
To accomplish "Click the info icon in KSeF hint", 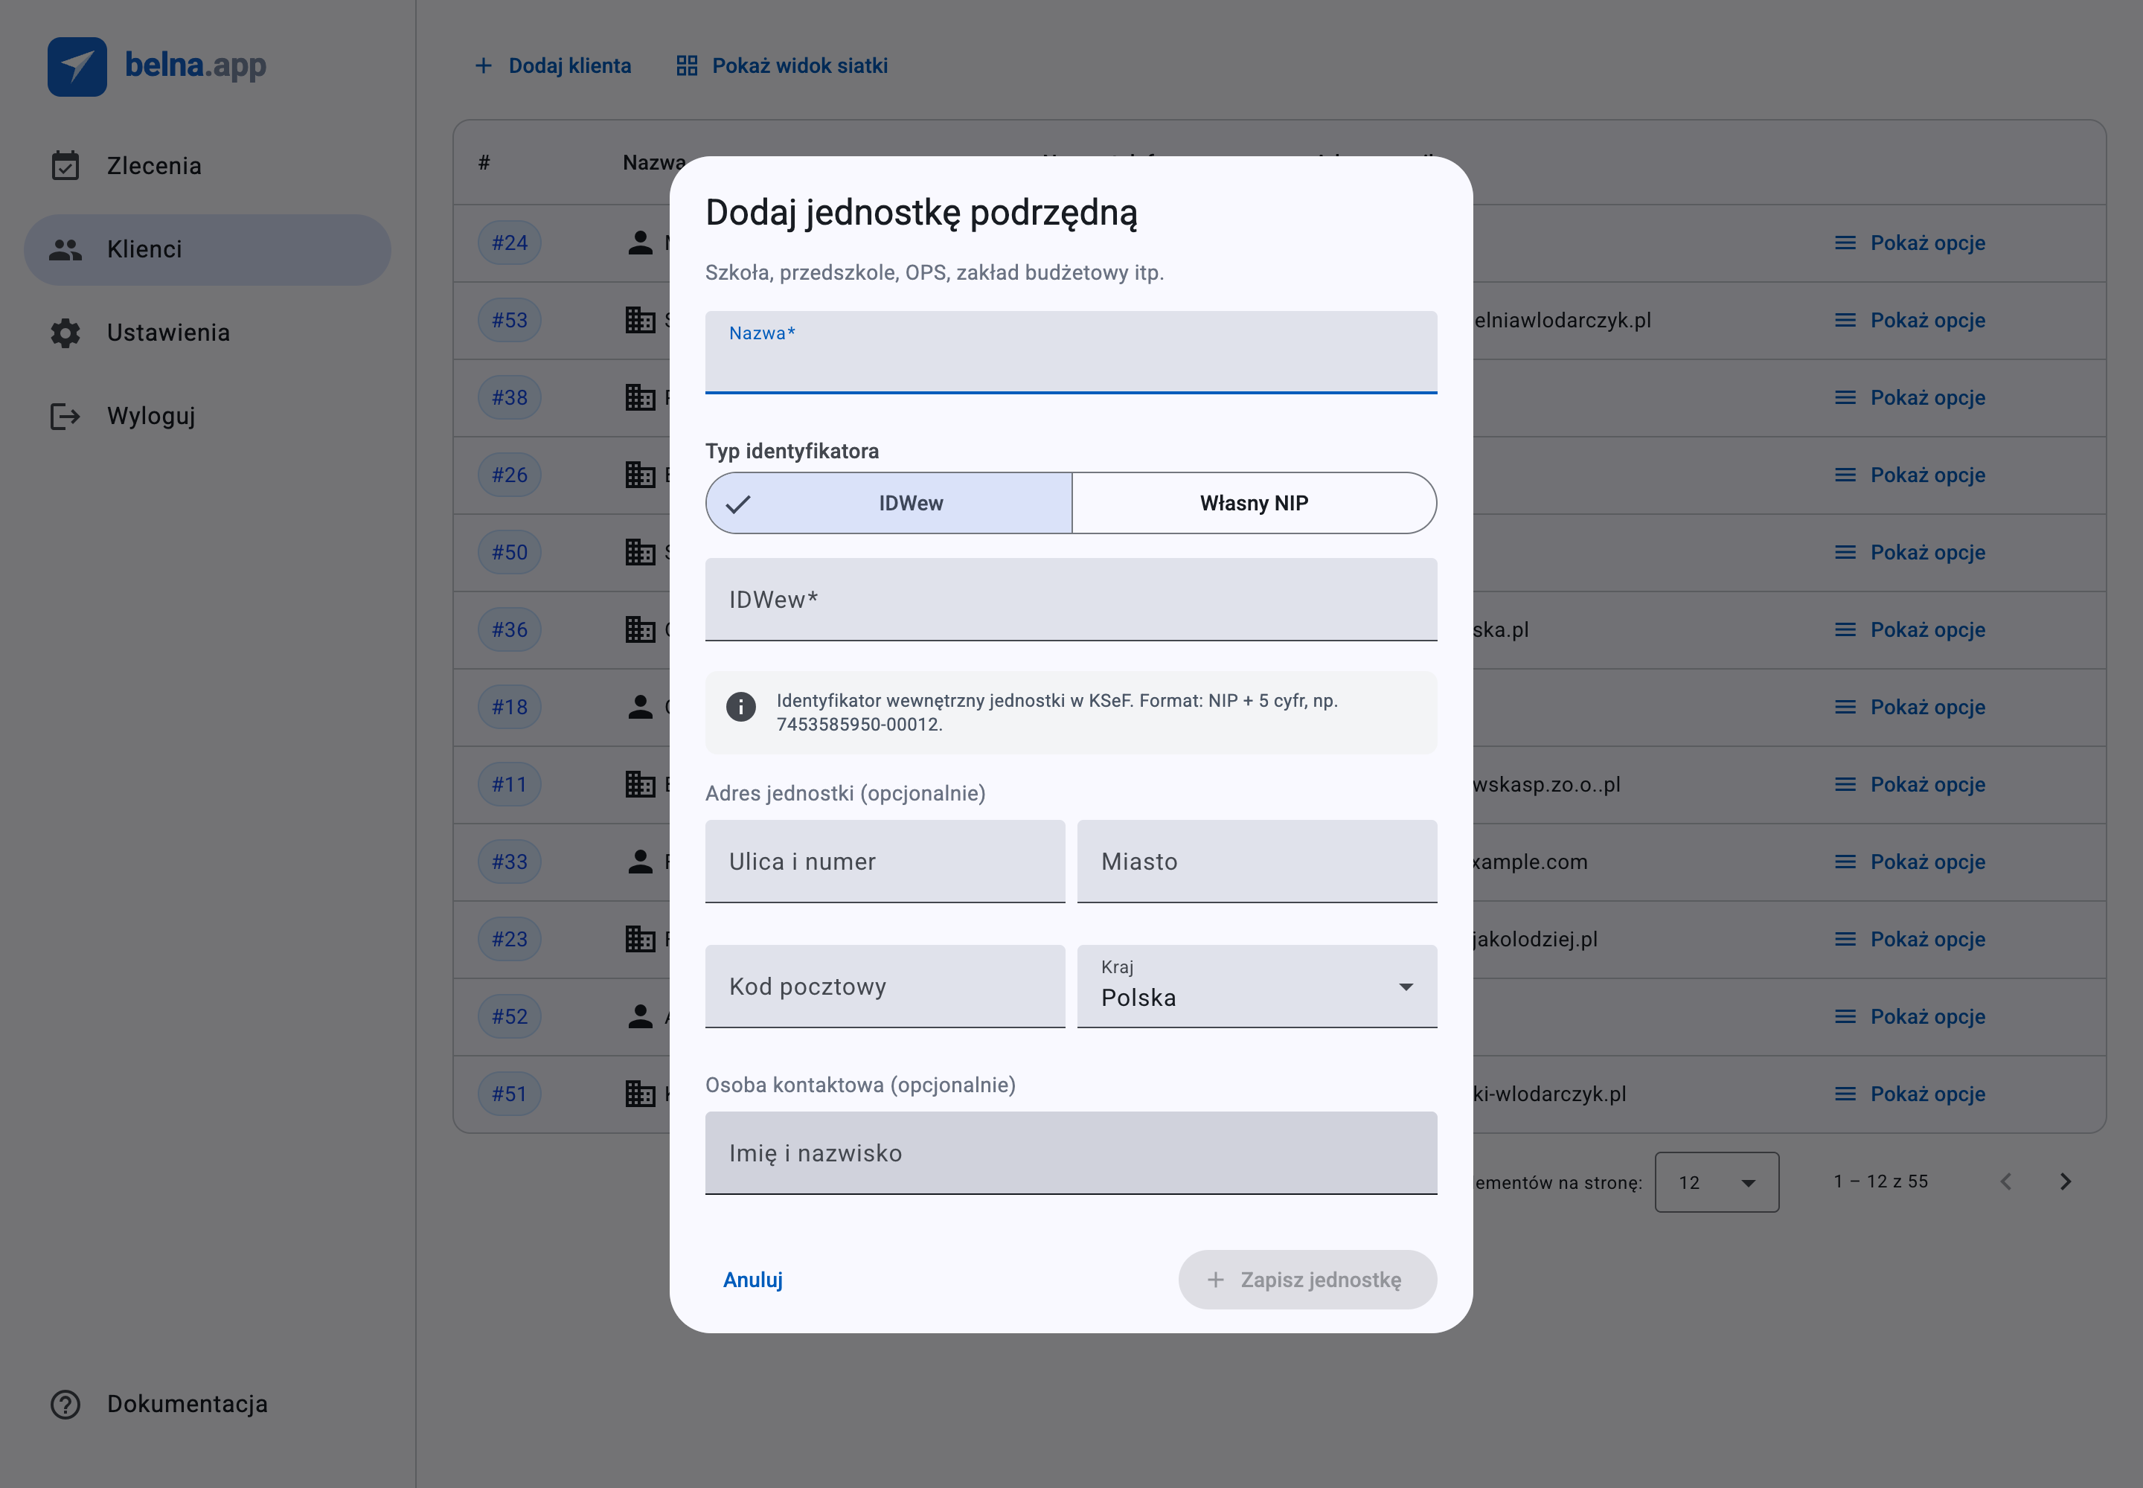I will [x=741, y=707].
